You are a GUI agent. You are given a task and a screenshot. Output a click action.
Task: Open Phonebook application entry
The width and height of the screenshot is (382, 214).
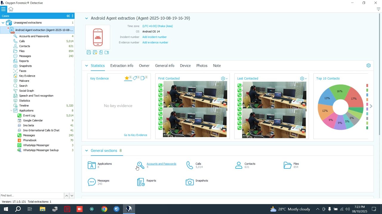(x=30, y=140)
